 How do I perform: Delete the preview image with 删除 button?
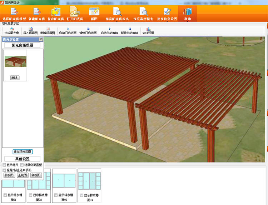[15, 78]
